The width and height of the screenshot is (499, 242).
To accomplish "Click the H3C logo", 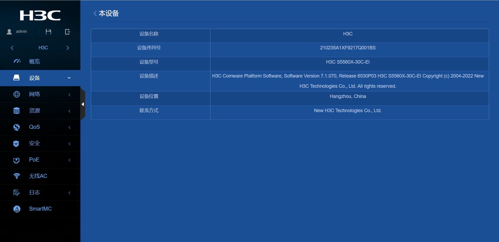I will (x=40, y=16).
